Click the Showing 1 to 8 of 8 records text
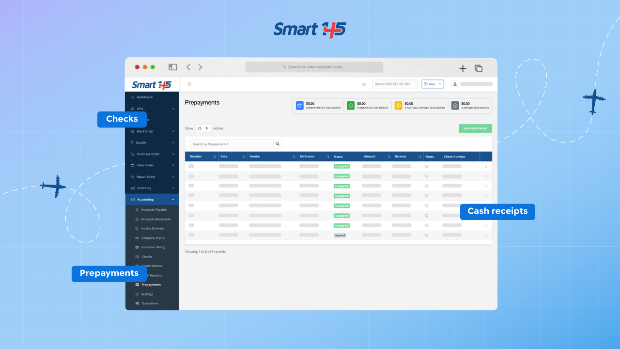The image size is (620, 349). (x=205, y=252)
